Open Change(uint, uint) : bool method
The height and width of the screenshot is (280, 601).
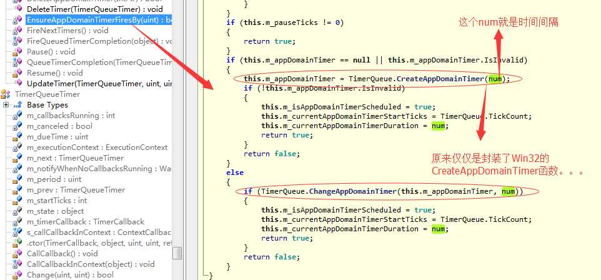point(70,275)
